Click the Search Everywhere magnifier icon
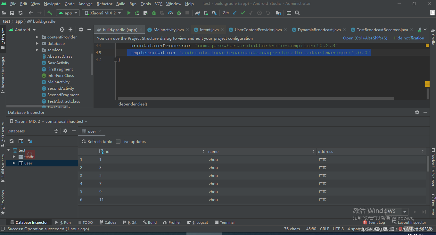436x235 pixels. tap(297, 13)
